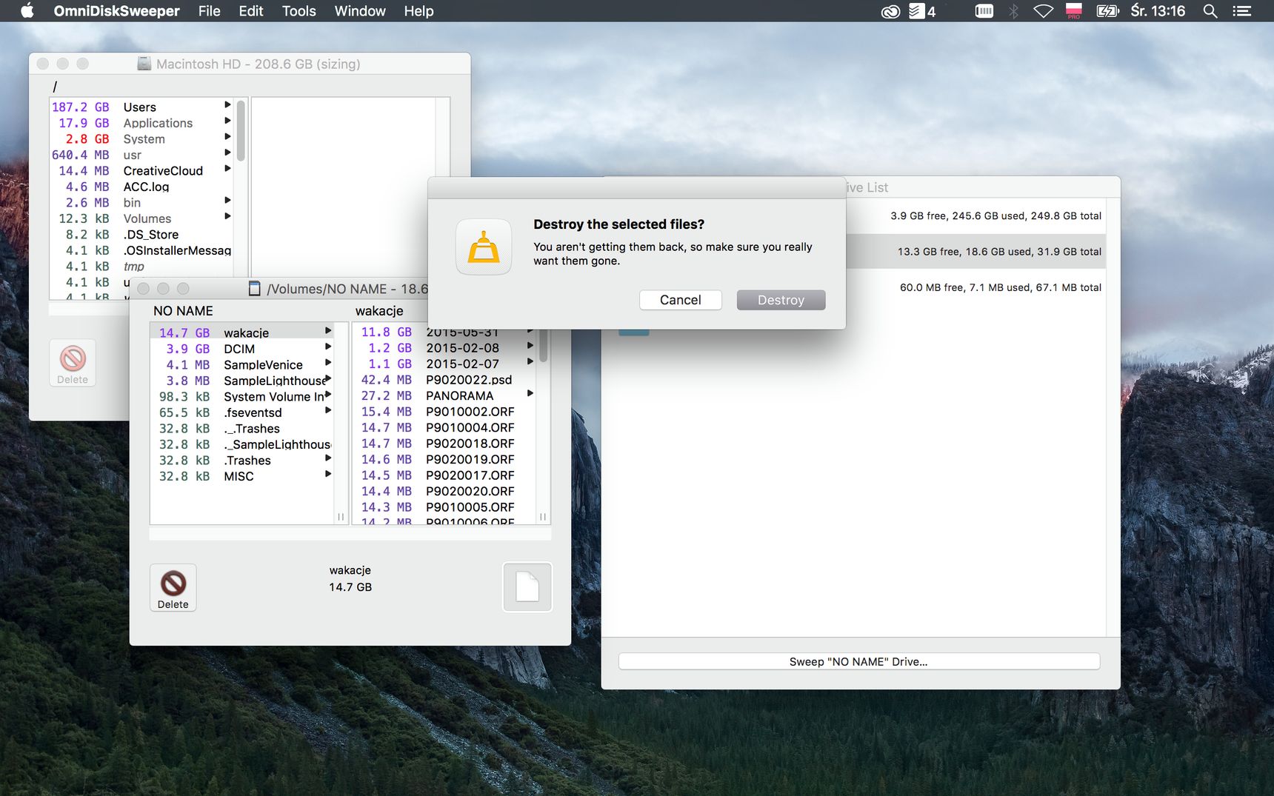
Task: Open Spotlight search
Action: (x=1210, y=11)
